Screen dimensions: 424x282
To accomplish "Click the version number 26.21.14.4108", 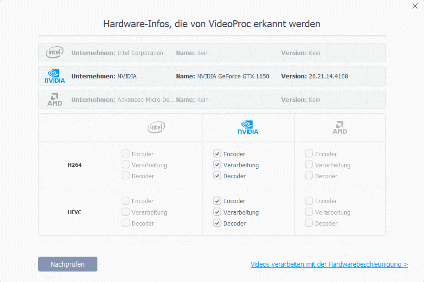I will tap(329, 76).
